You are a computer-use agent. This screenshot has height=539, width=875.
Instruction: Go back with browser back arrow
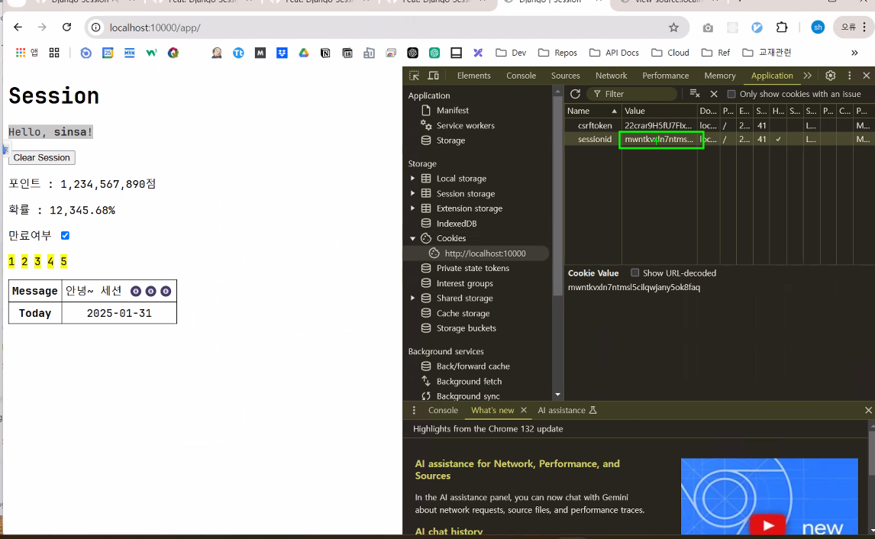pyautogui.click(x=18, y=27)
